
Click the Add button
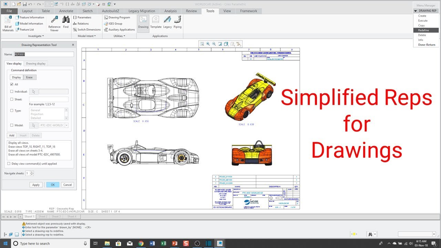[12, 135]
